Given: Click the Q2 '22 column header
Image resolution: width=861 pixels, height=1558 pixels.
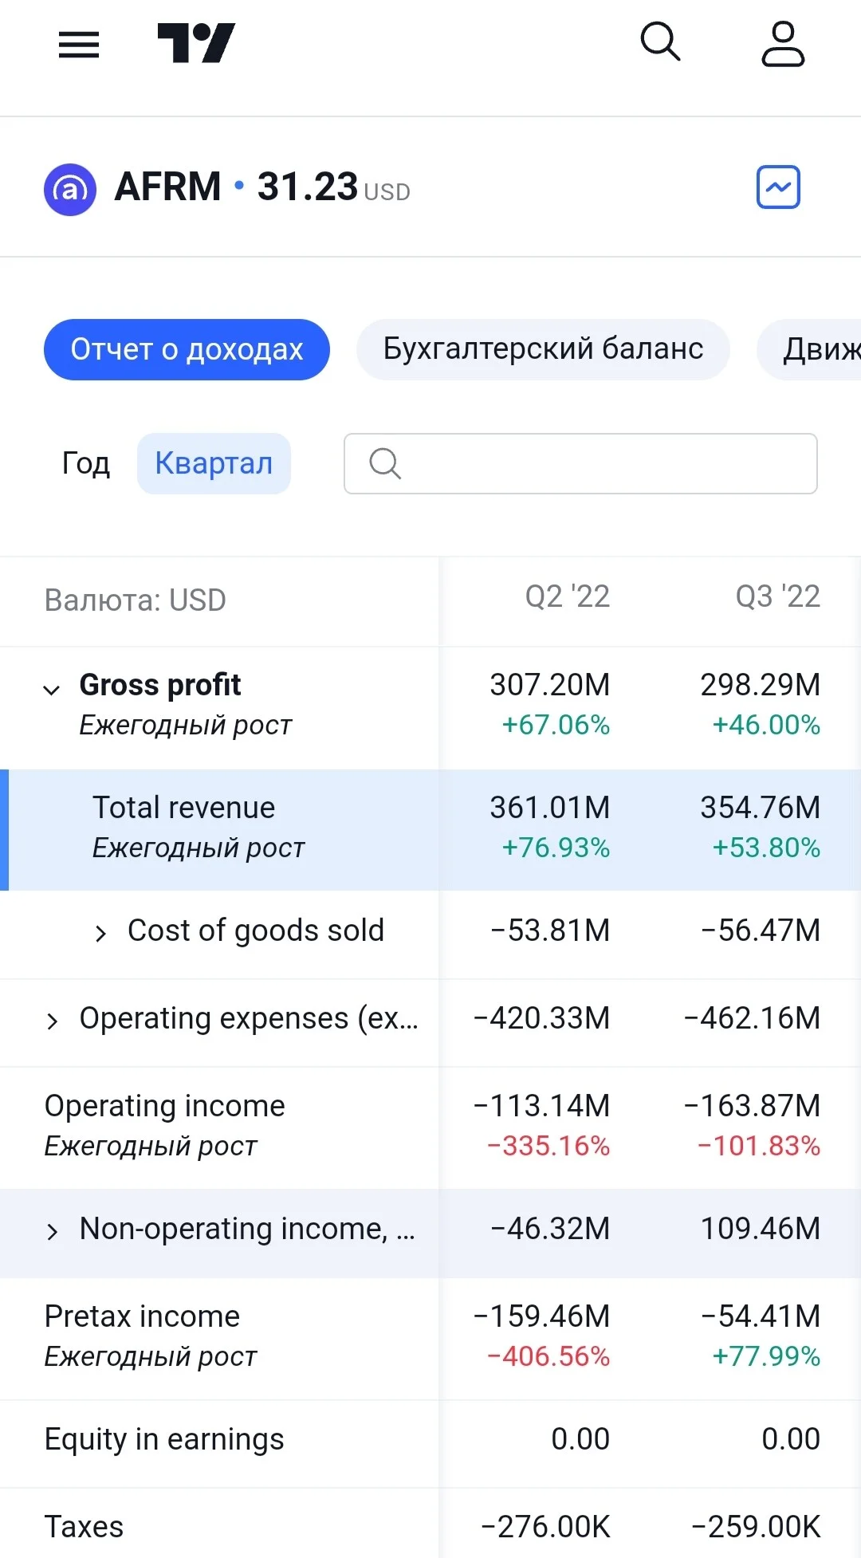Looking at the screenshot, I should (568, 596).
